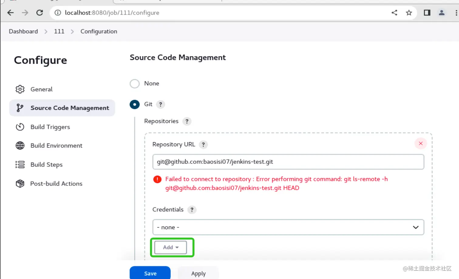This screenshot has width=459, height=279.
Task: Expand the chevron after 111 breadcrumb
Action: click(72, 32)
